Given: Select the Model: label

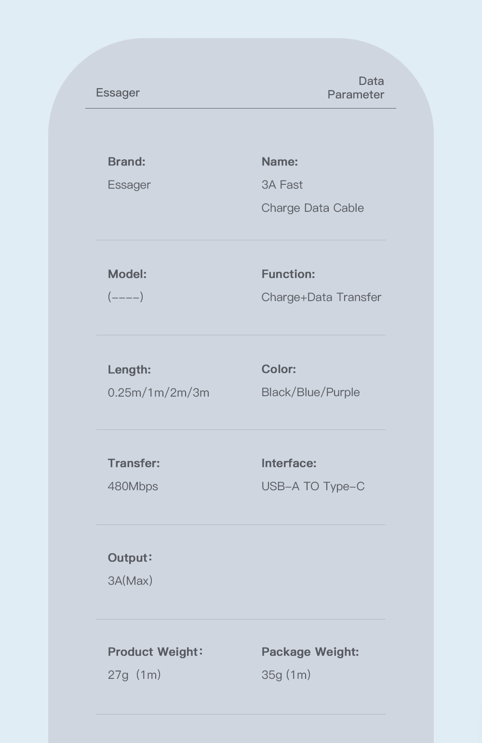Looking at the screenshot, I should click(x=127, y=274).
